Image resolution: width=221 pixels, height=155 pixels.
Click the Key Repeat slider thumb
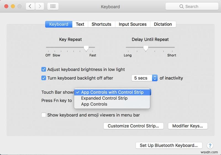(86, 48)
